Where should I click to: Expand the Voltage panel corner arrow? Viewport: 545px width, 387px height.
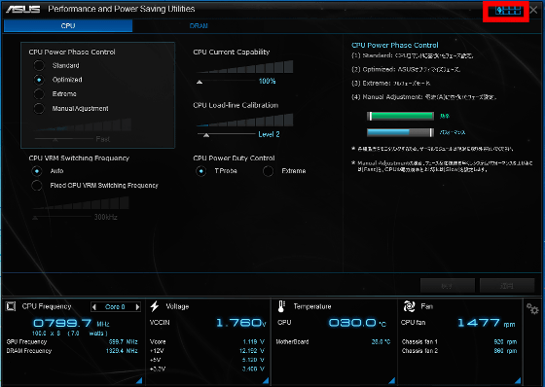pos(266,380)
